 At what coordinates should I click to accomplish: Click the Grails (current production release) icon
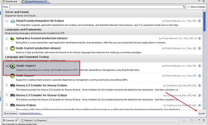(x=12, y=49)
